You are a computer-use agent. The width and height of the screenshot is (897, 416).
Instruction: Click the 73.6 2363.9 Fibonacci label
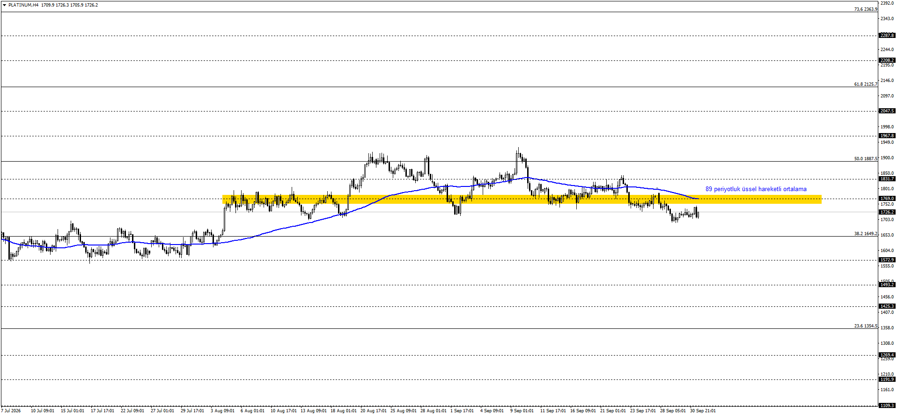[x=865, y=9]
